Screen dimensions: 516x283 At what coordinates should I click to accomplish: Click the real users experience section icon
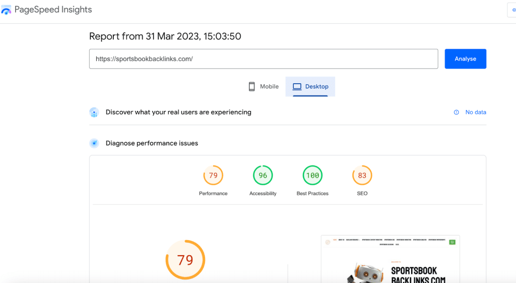pyautogui.click(x=94, y=112)
